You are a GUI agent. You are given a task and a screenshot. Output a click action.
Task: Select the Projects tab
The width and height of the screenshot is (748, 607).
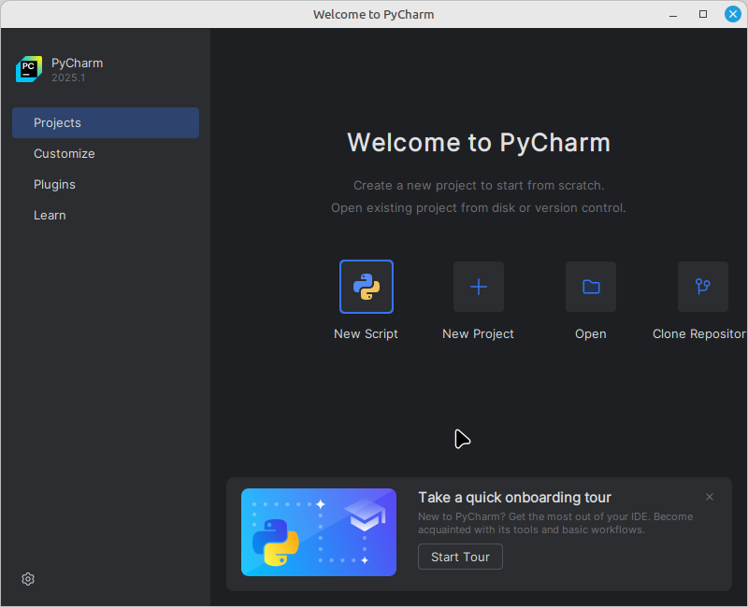coord(106,123)
